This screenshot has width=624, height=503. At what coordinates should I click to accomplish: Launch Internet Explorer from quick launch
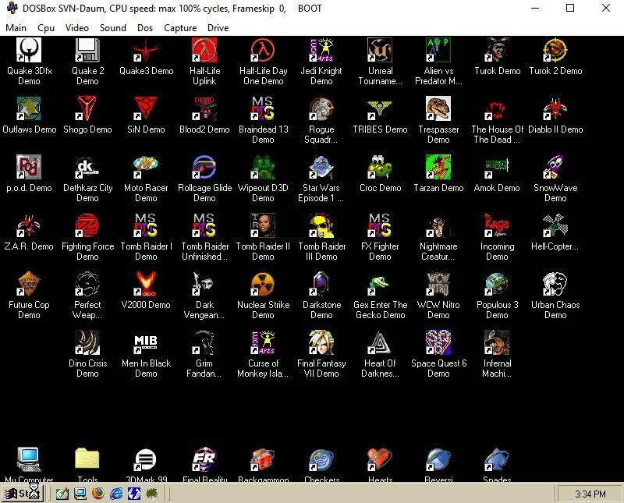click(116, 494)
